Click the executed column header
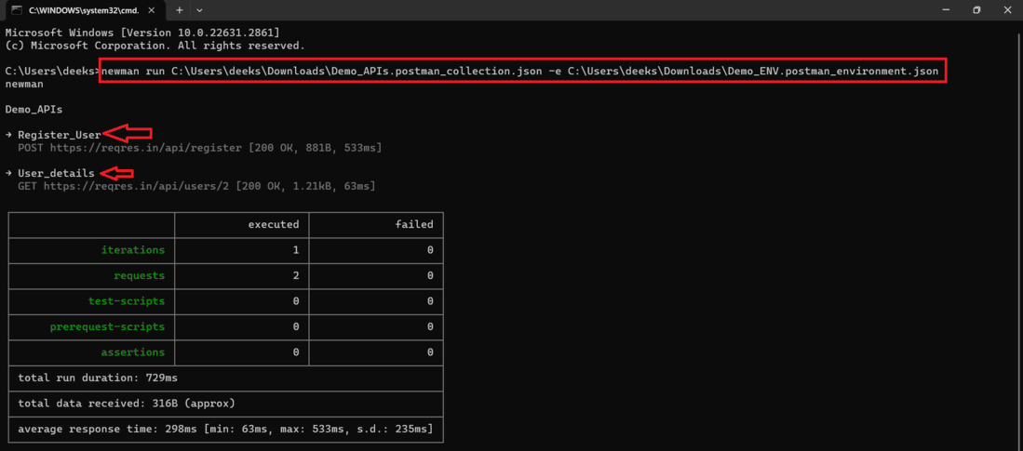The image size is (1023, 451). coord(273,224)
